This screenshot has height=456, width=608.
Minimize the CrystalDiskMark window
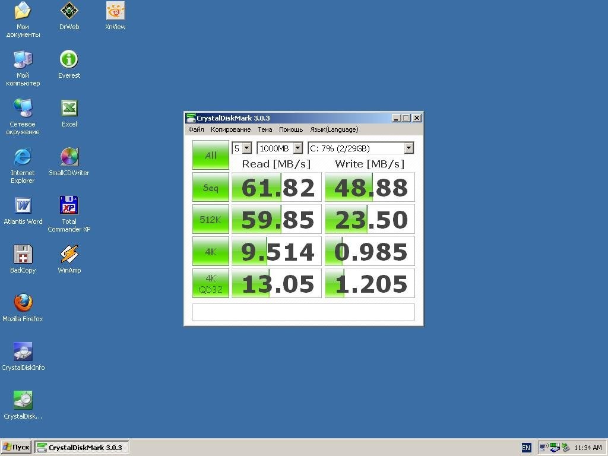(x=395, y=118)
